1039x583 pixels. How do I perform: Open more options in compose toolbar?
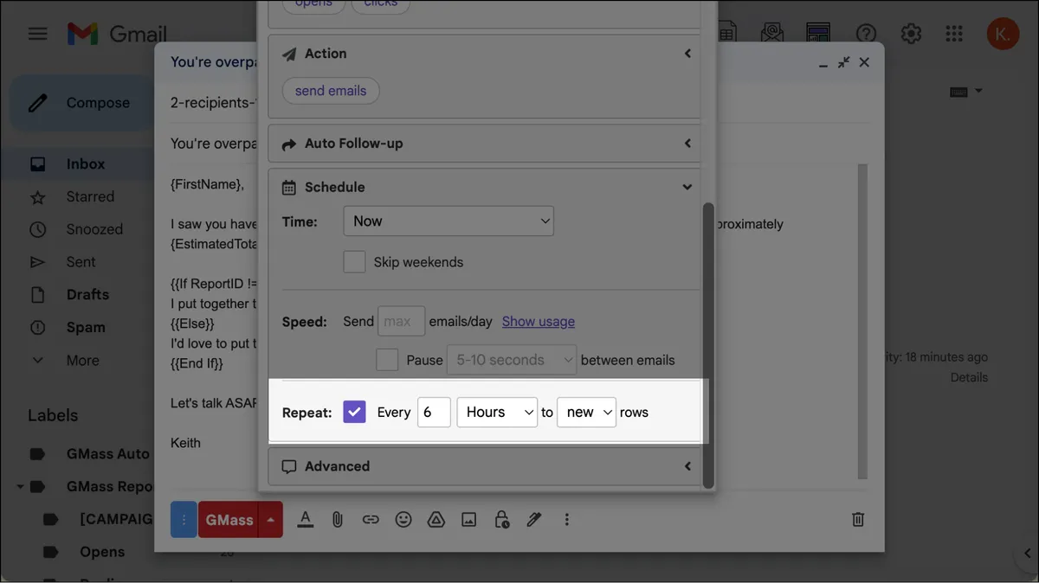pyautogui.click(x=567, y=519)
